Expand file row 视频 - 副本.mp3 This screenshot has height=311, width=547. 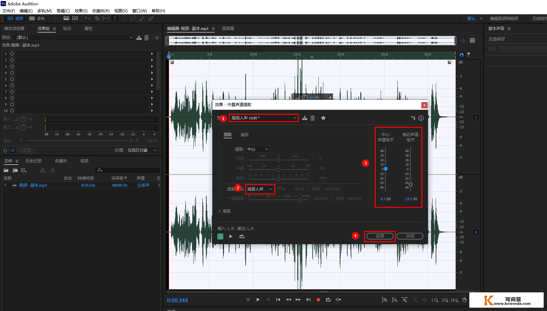tap(5, 185)
